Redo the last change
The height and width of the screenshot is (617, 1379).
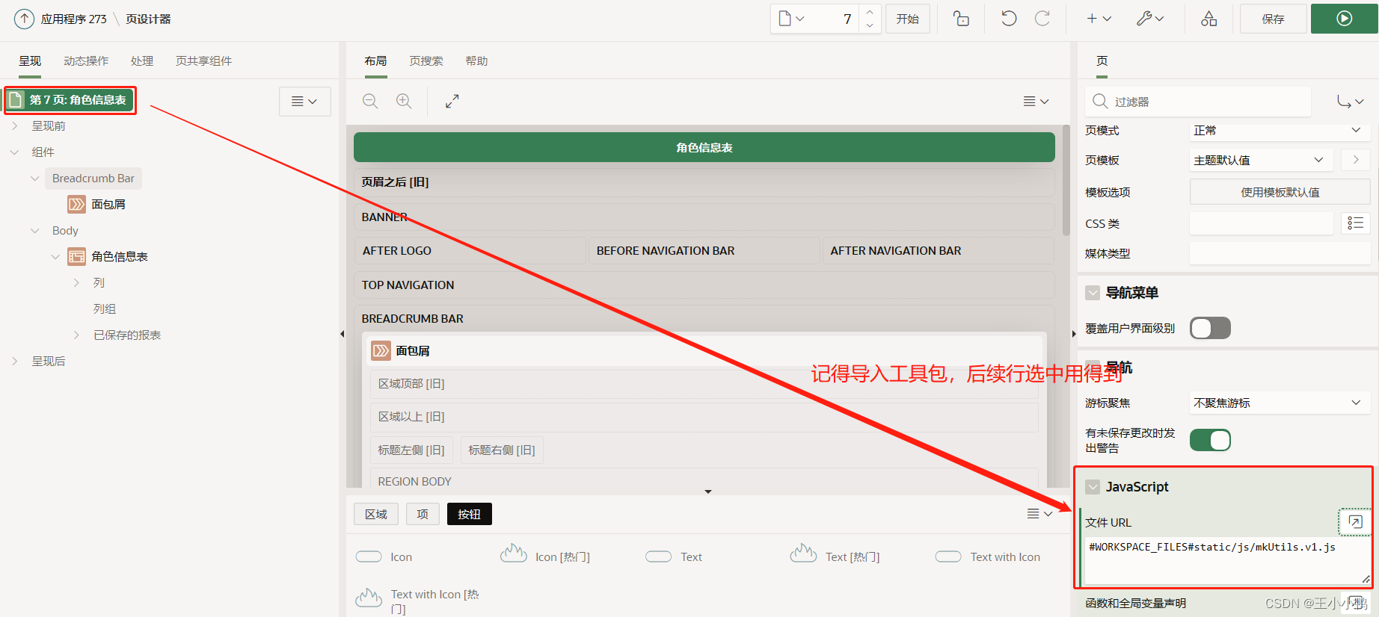point(1042,19)
